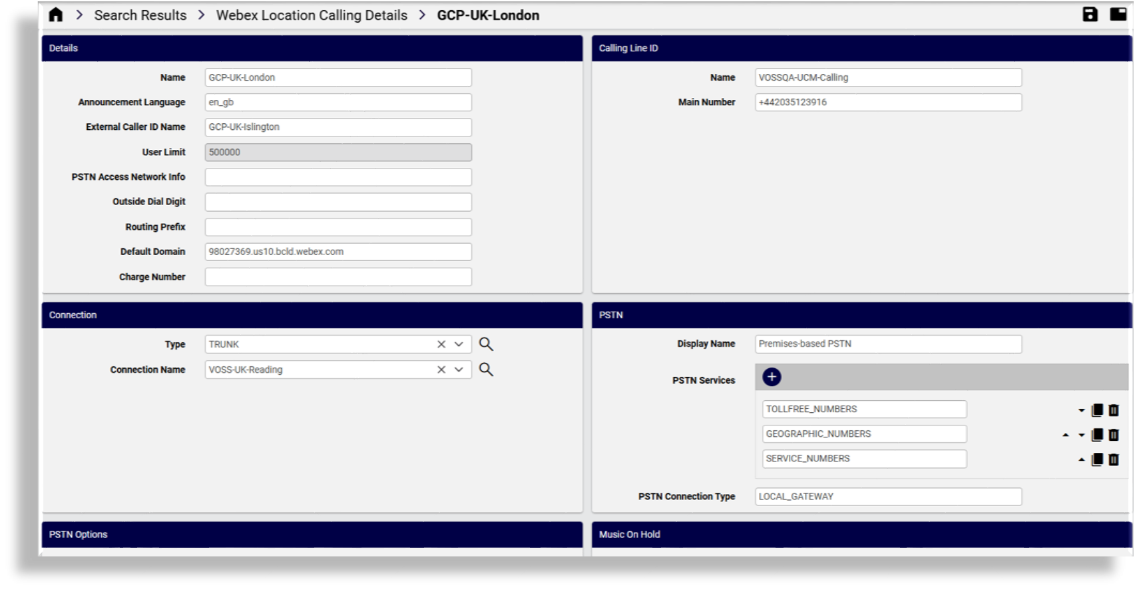Viewport: 1135px width, 590px height.
Task: Move TOLLFREE_NUMBERS row down
Action: tap(1081, 410)
